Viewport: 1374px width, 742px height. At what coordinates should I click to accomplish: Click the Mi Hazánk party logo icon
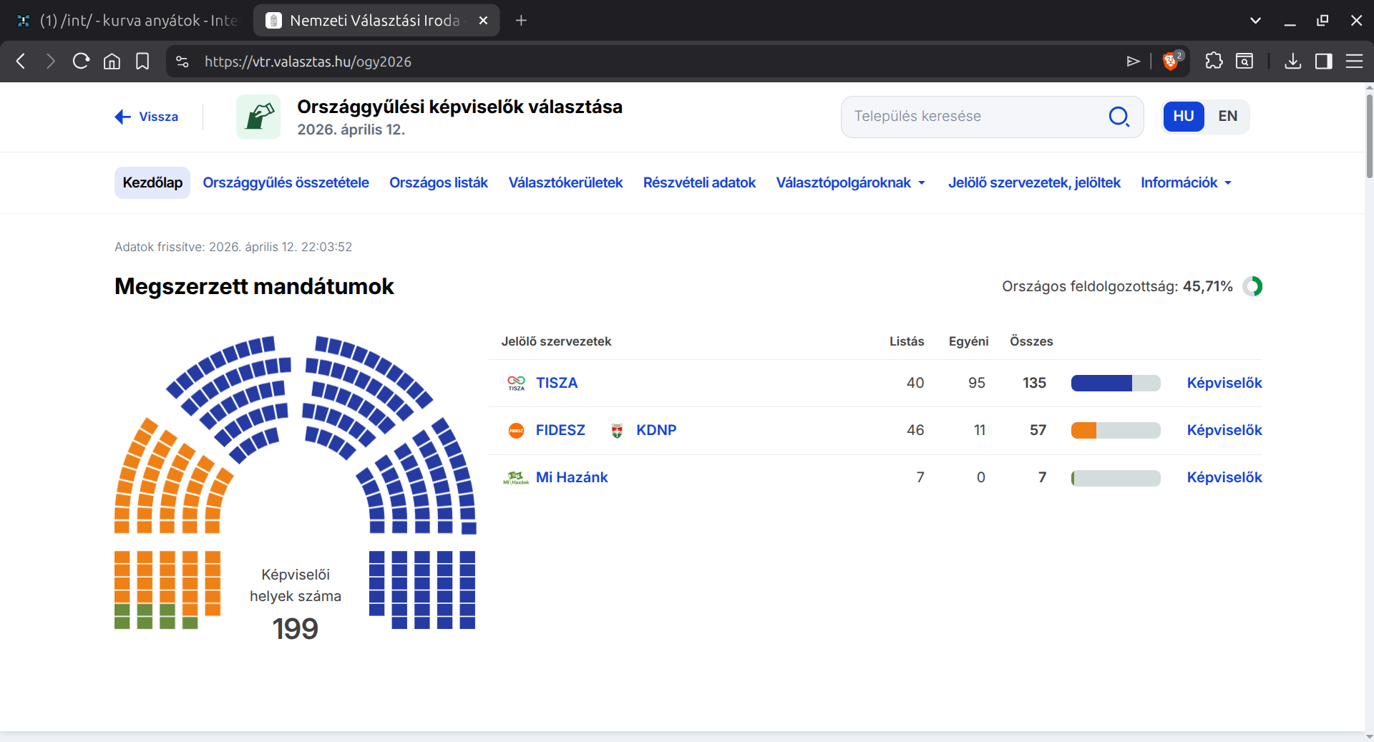[x=516, y=478]
